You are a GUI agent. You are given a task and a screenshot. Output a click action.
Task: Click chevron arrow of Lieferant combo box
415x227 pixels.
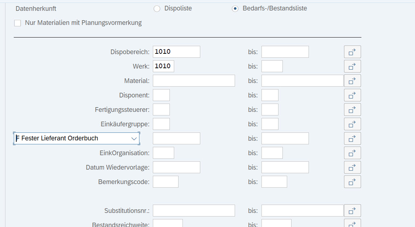pyautogui.click(x=134, y=139)
